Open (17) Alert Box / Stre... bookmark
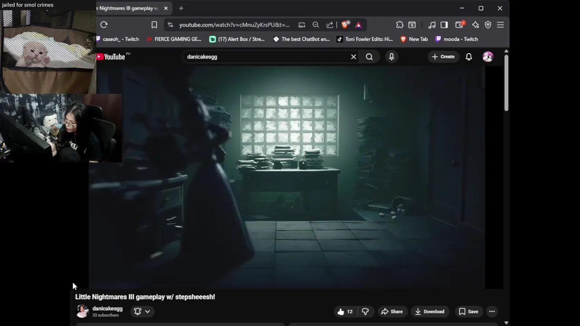 point(237,39)
